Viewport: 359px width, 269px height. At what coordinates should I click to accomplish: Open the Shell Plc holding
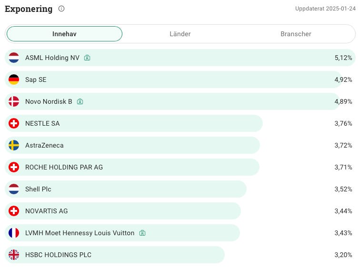pyautogui.click(x=180, y=189)
